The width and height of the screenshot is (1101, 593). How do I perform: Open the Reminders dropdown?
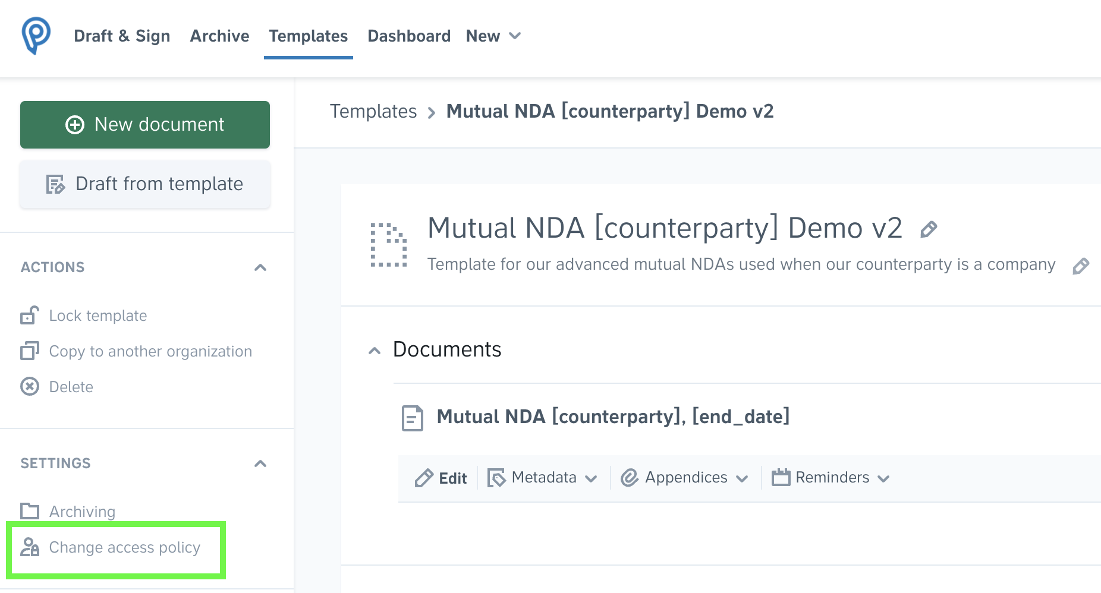[831, 478]
